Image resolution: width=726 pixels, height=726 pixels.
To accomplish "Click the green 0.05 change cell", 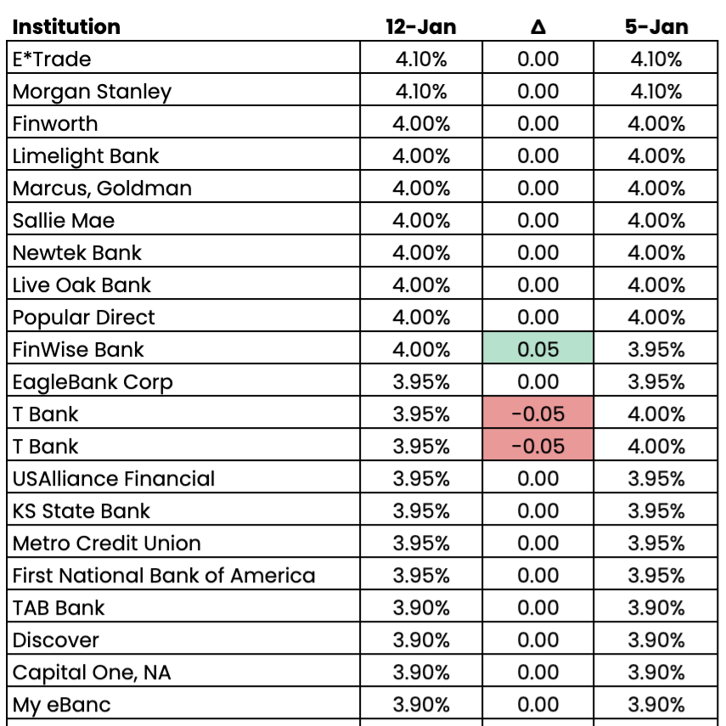I will tap(537, 349).
